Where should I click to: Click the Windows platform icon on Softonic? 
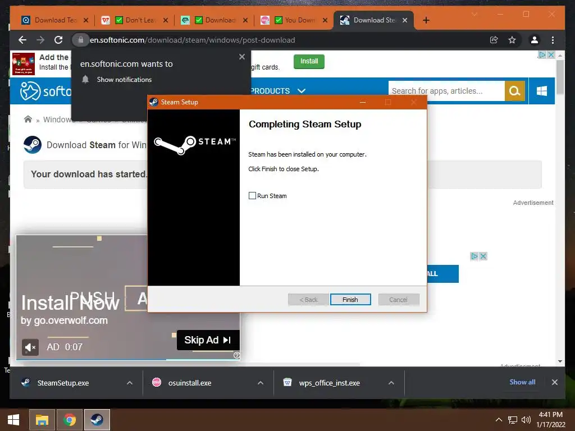tap(541, 91)
